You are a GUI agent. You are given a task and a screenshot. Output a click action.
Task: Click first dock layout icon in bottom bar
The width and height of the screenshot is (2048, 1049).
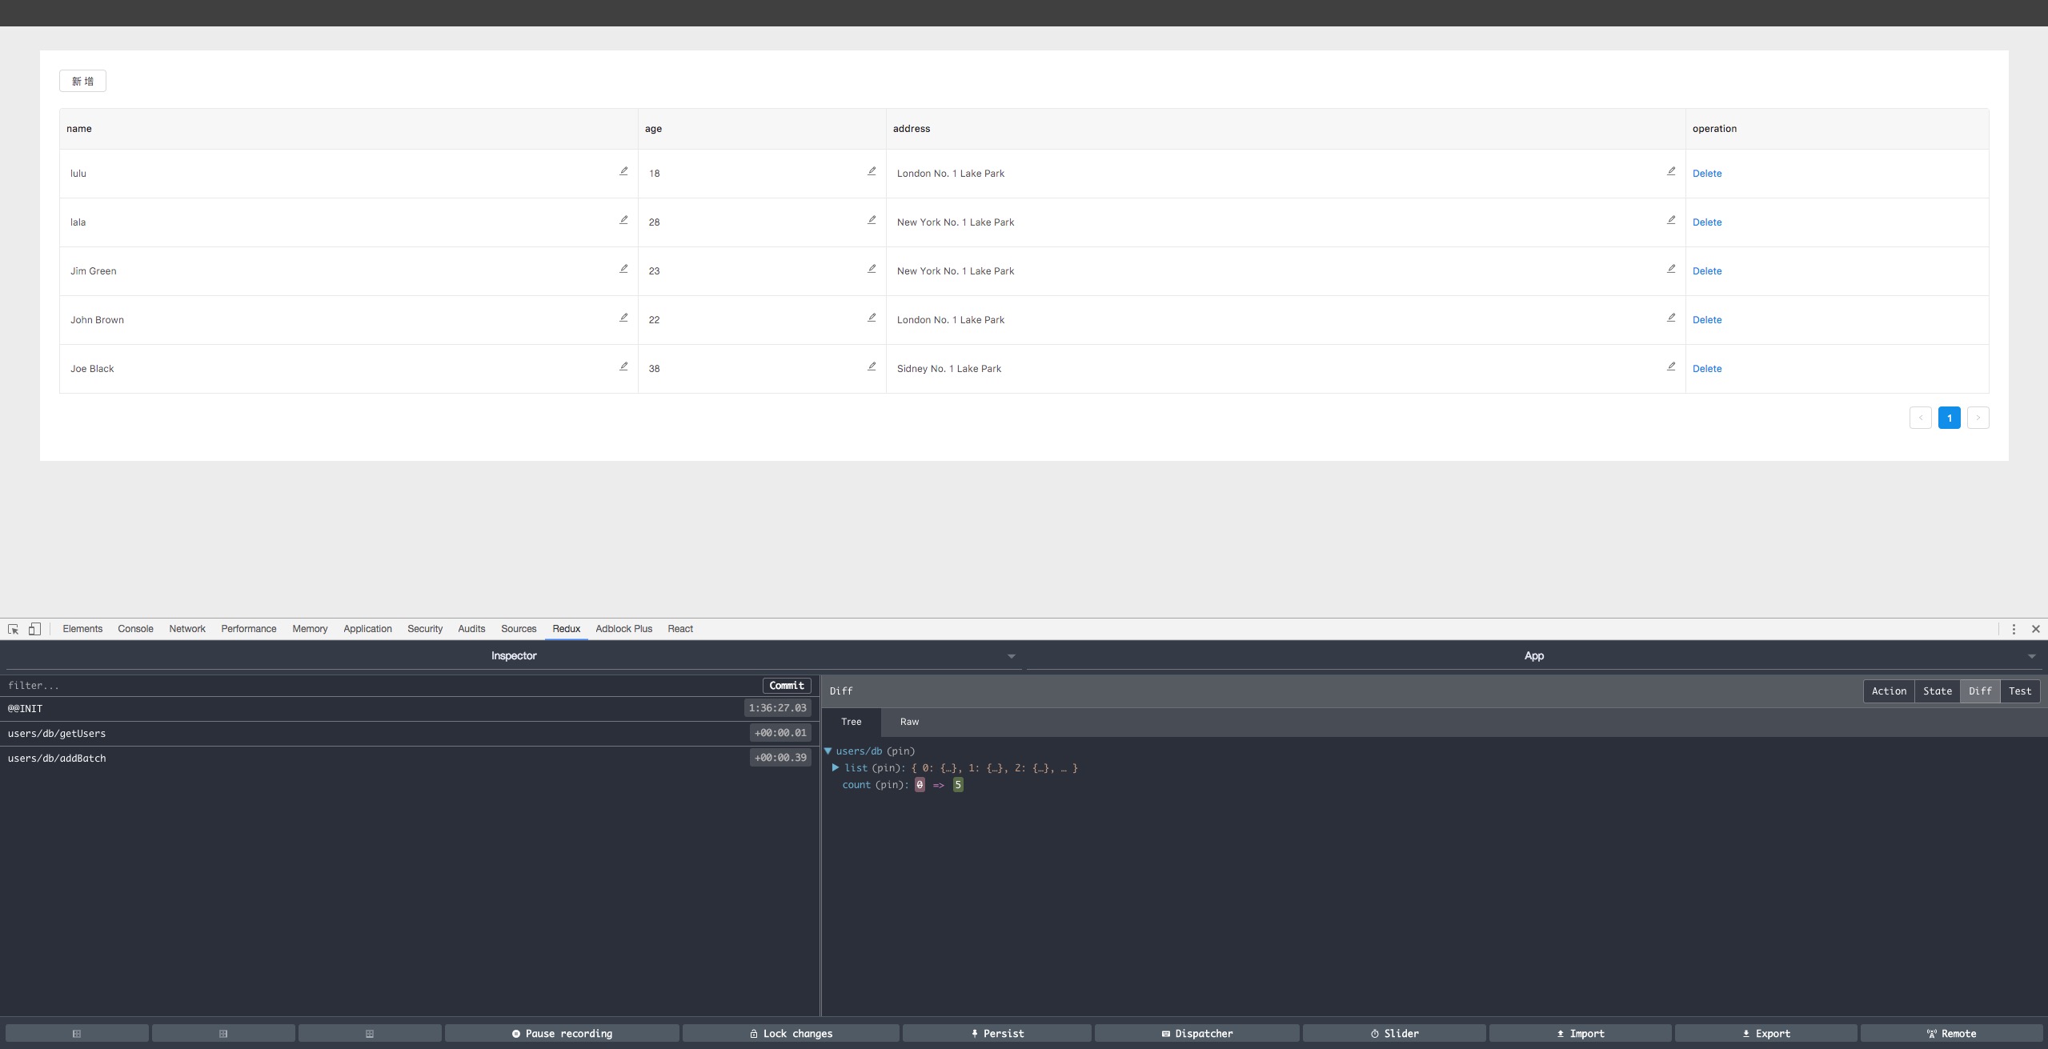tap(77, 1034)
